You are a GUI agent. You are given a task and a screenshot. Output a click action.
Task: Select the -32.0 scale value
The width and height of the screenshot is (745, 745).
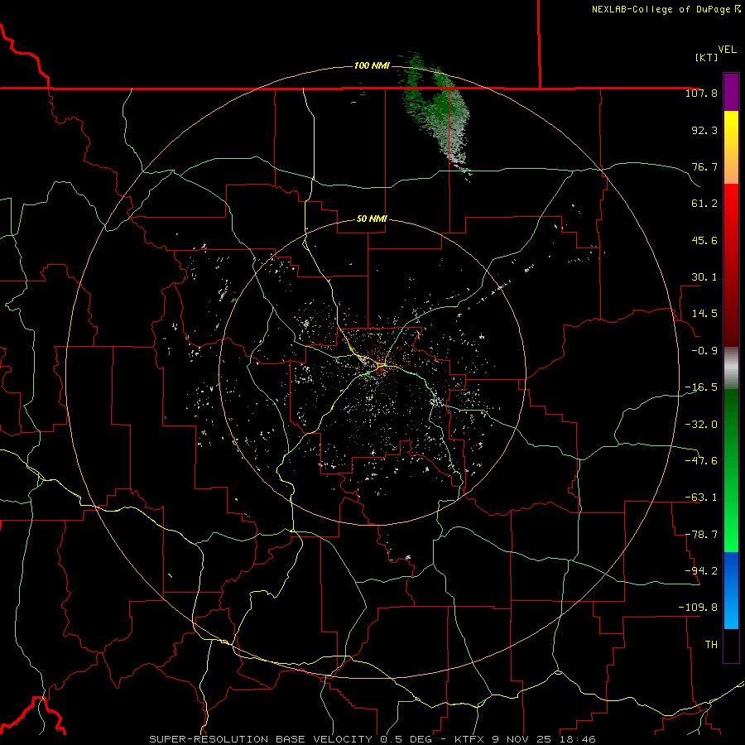pos(701,425)
